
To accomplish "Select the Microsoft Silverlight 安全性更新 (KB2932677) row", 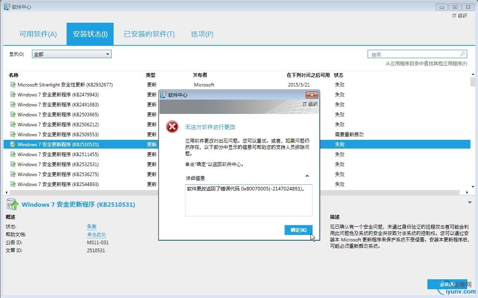I will 236,85.
